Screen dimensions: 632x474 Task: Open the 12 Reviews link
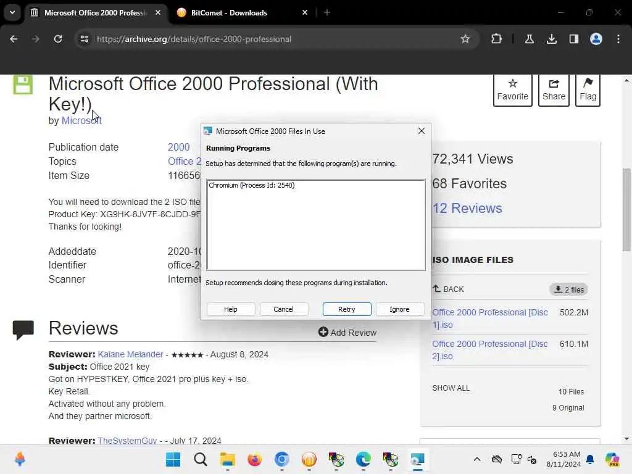pyautogui.click(x=467, y=209)
